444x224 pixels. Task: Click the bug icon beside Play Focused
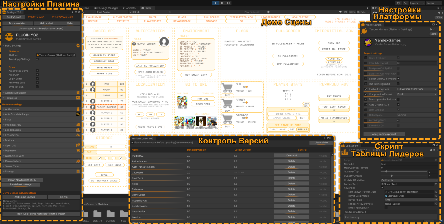tap(269, 12)
